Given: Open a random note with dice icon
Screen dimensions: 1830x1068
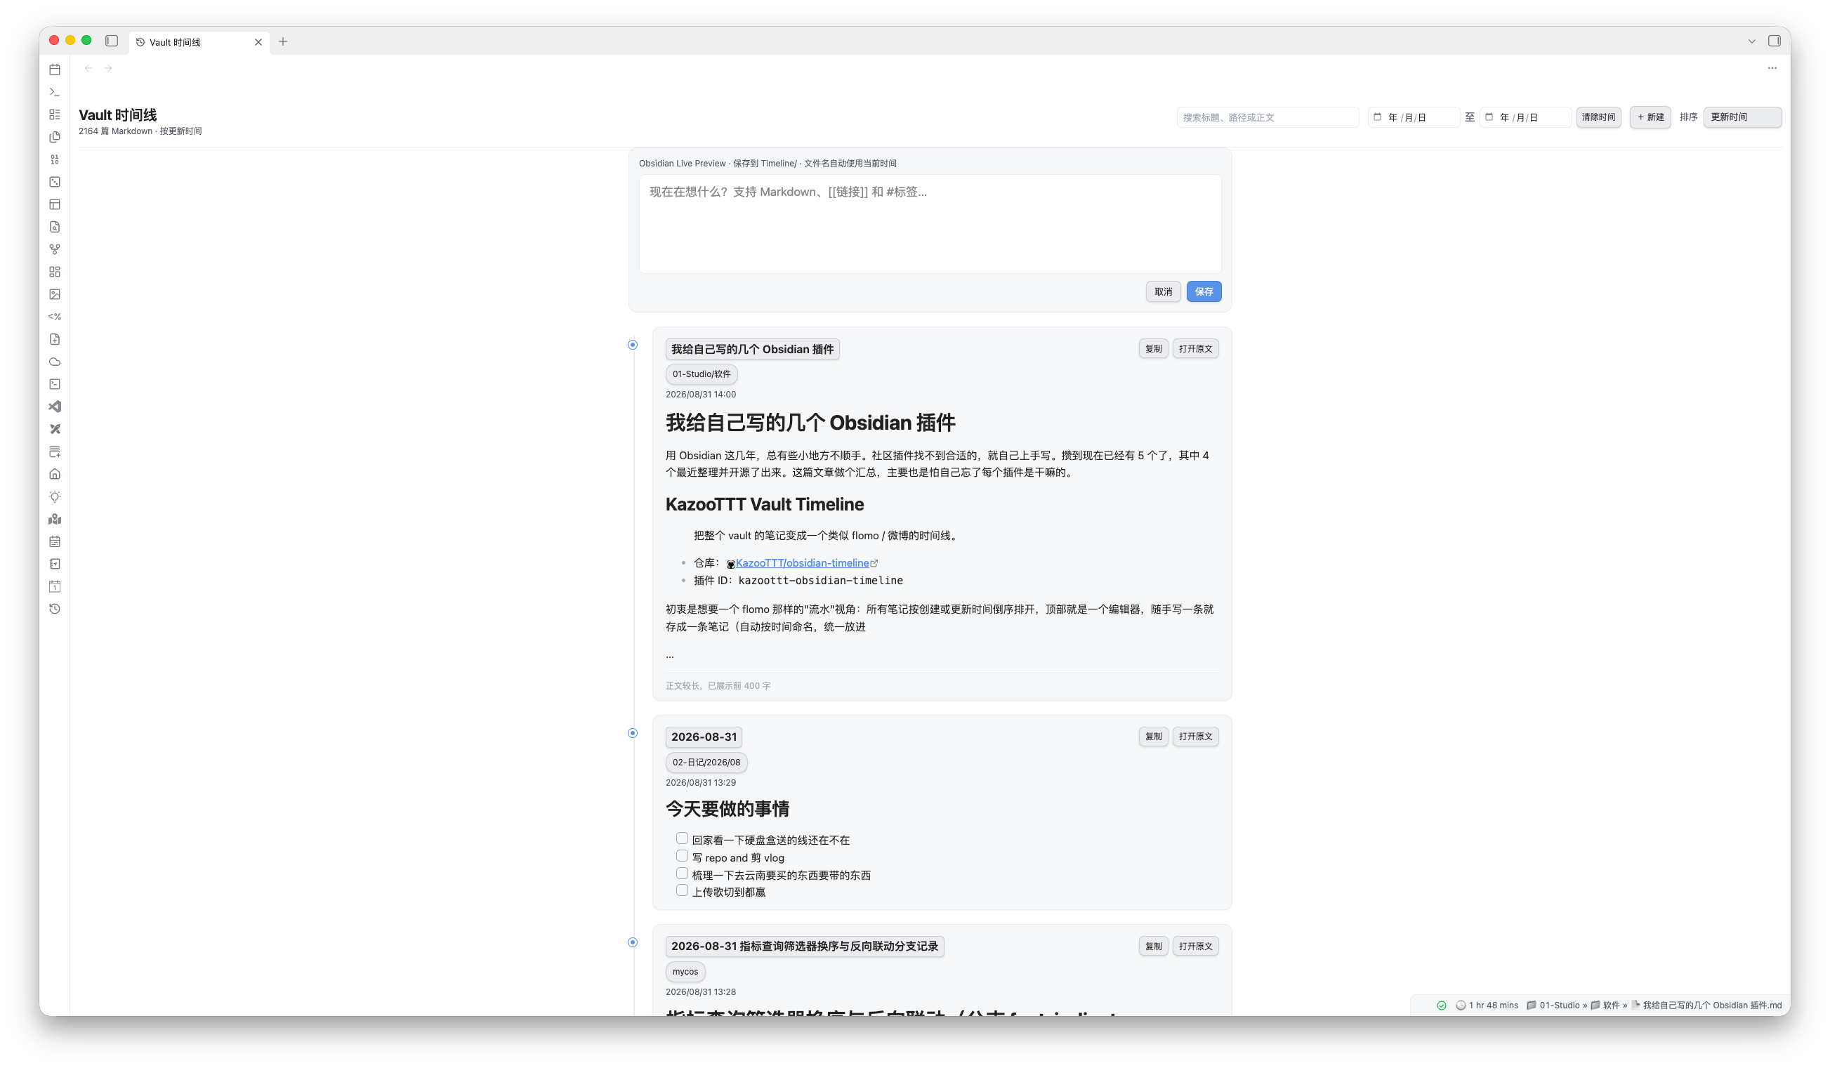Looking at the screenshot, I should (x=55, y=183).
